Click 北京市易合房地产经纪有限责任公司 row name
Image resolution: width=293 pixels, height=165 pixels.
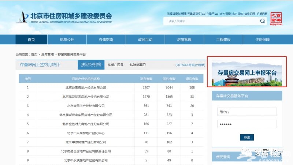86,151
